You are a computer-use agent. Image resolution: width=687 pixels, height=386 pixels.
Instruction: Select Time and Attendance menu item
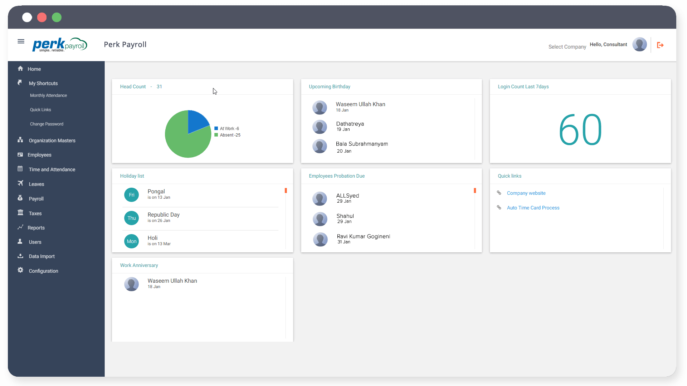click(52, 169)
